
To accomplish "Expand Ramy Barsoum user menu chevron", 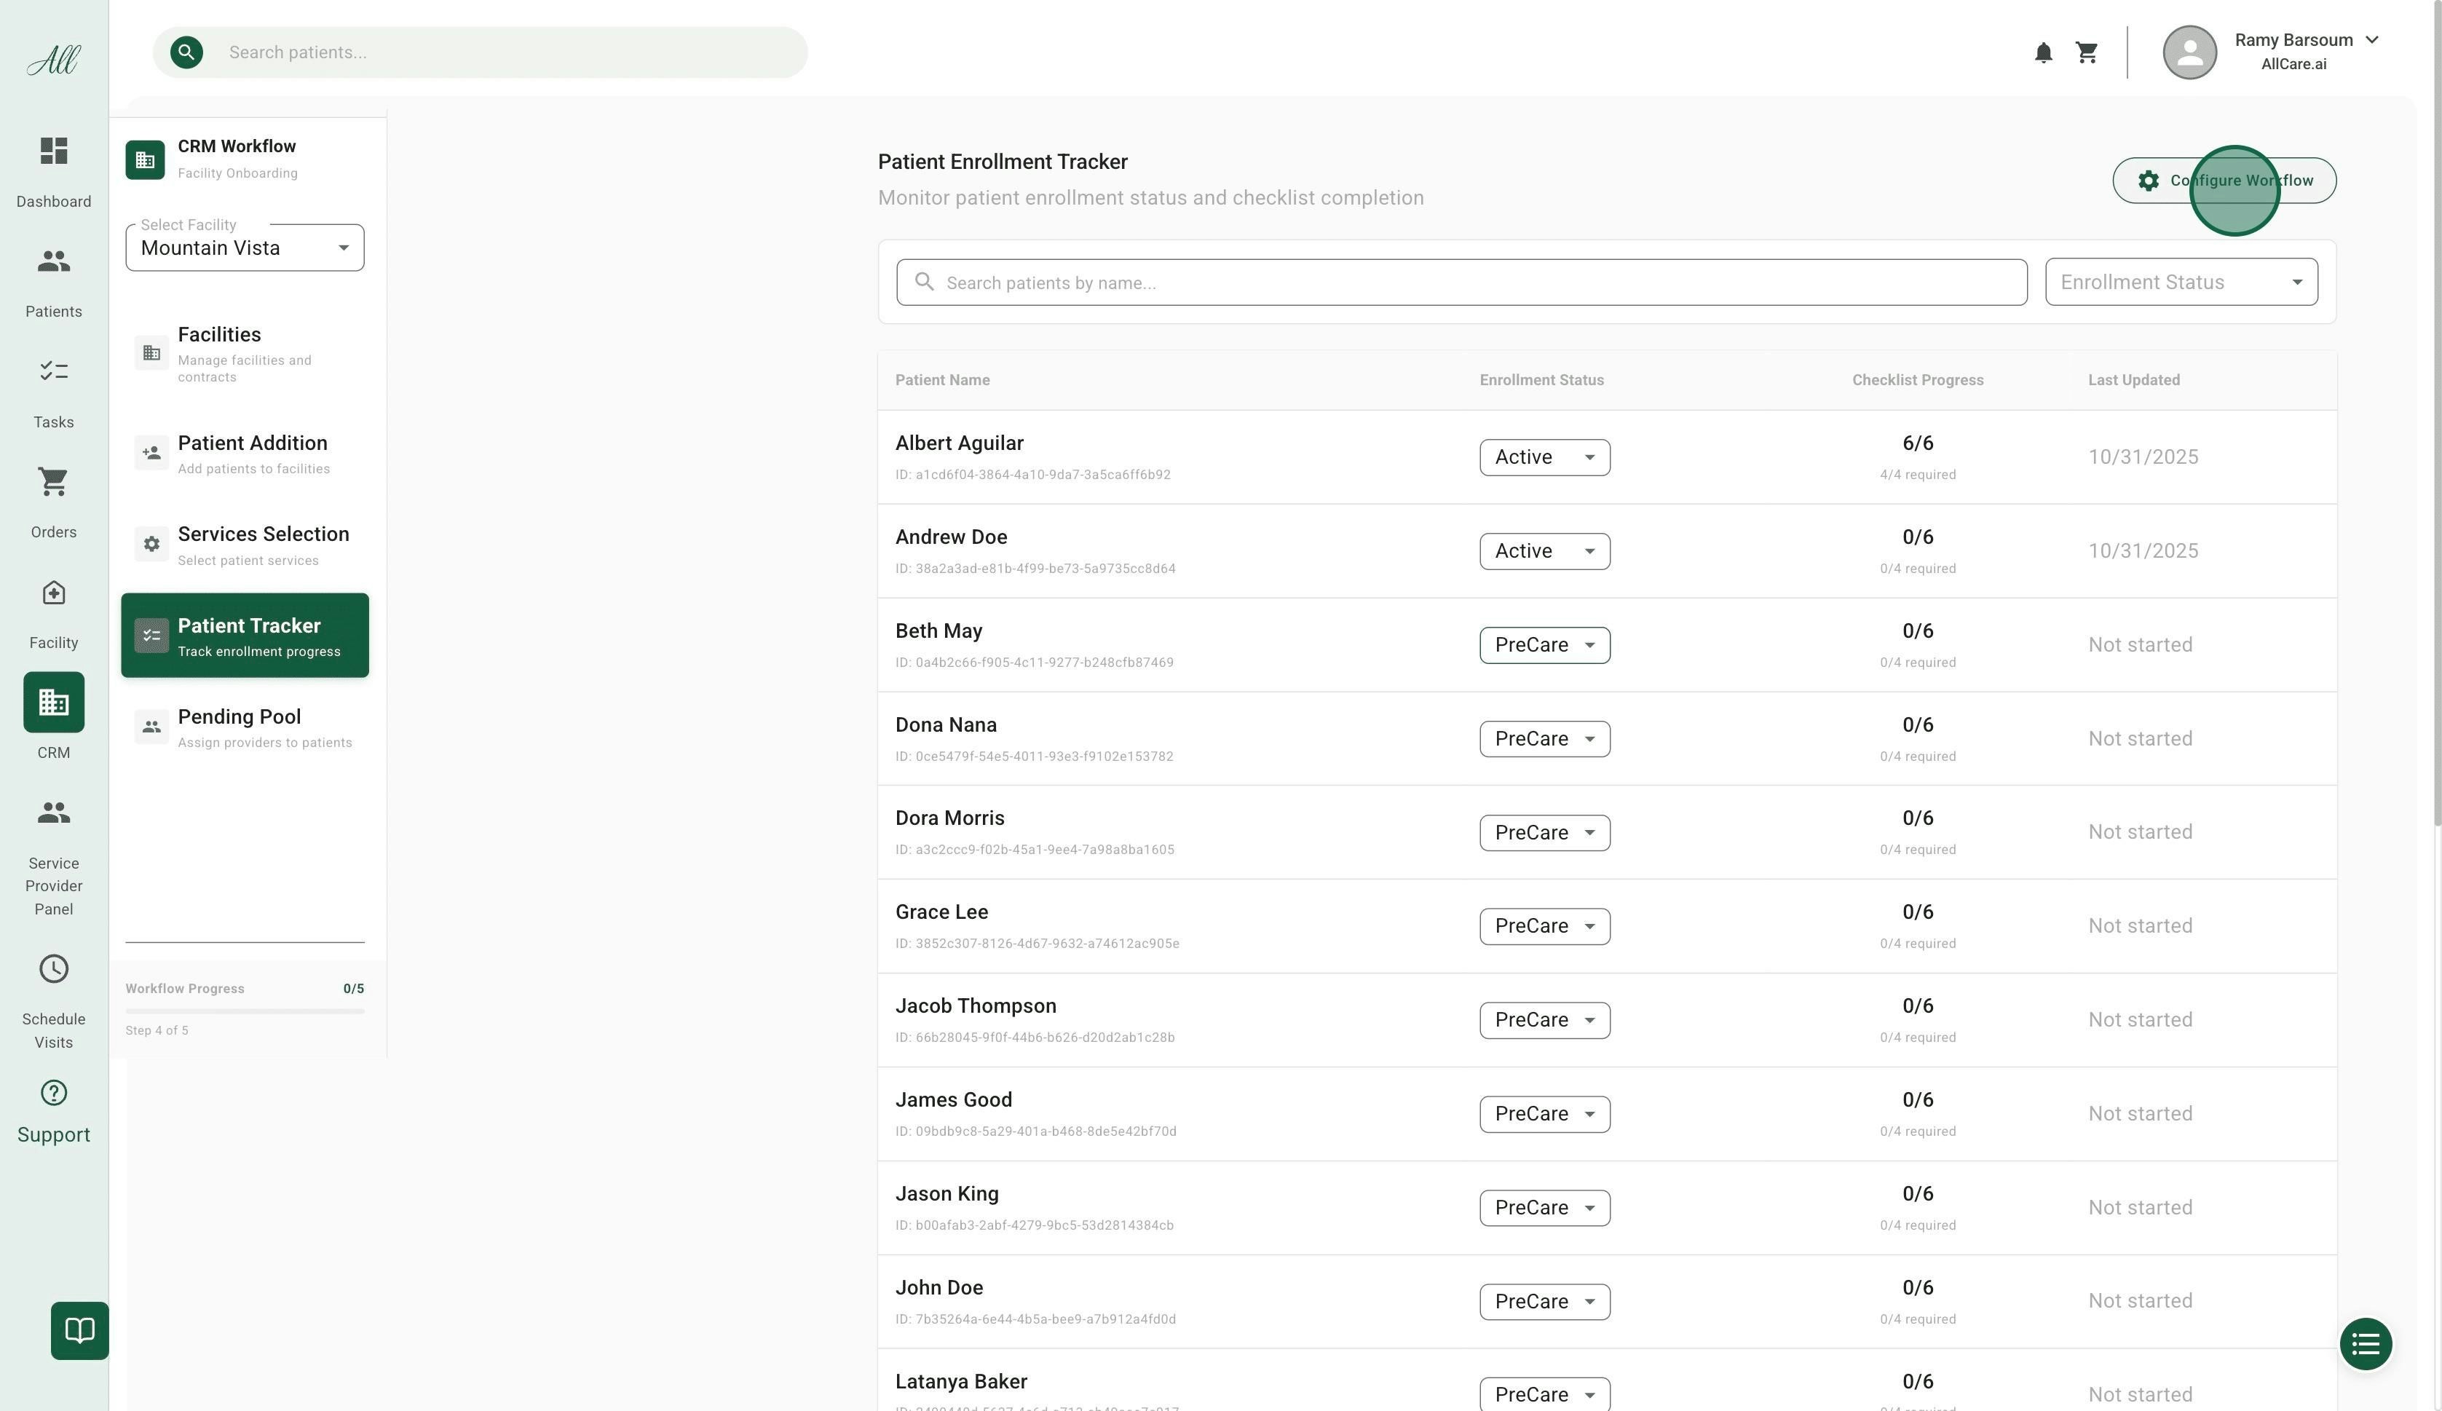I will [2371, 40].
